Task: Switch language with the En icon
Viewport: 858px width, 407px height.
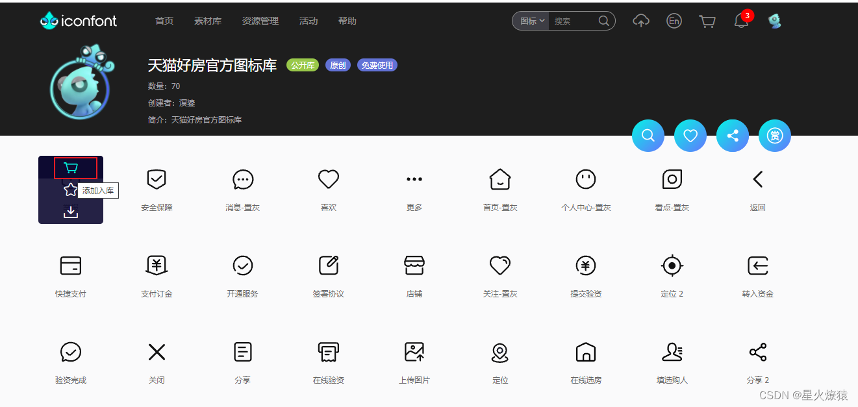Action: tap(674, 21)
